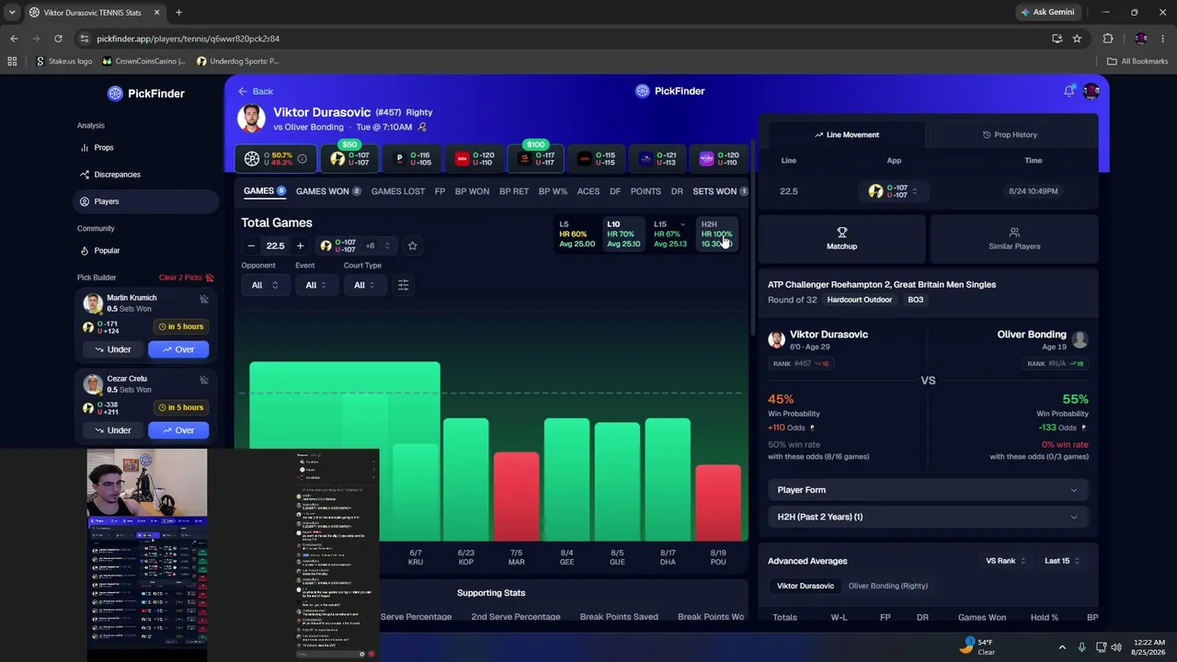
Task: Open Props in the sidebar
Action: pos(145,147)
